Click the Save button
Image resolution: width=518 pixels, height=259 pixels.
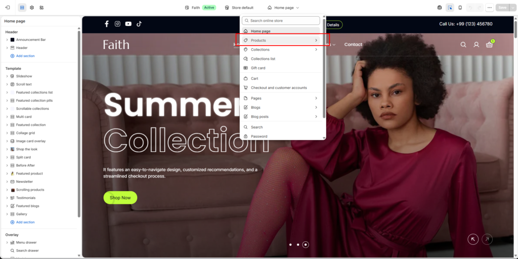click(502, 7)
